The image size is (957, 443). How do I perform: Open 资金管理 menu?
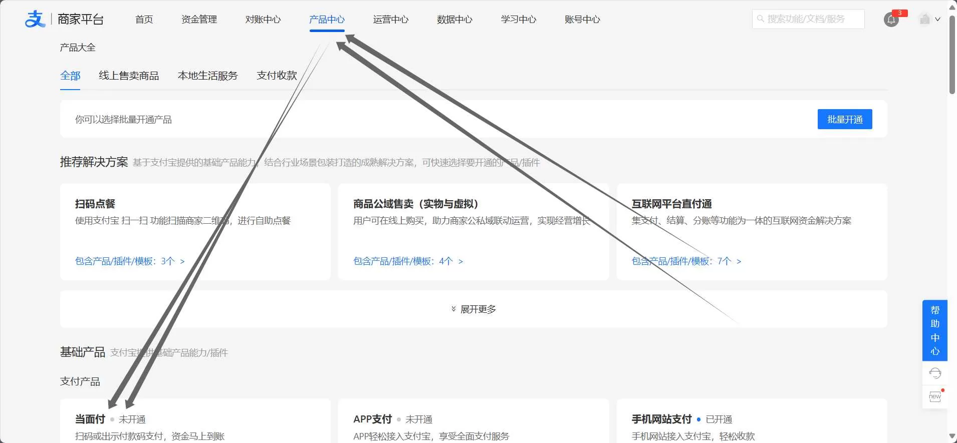pyautogui.click(x=199, y=20)
